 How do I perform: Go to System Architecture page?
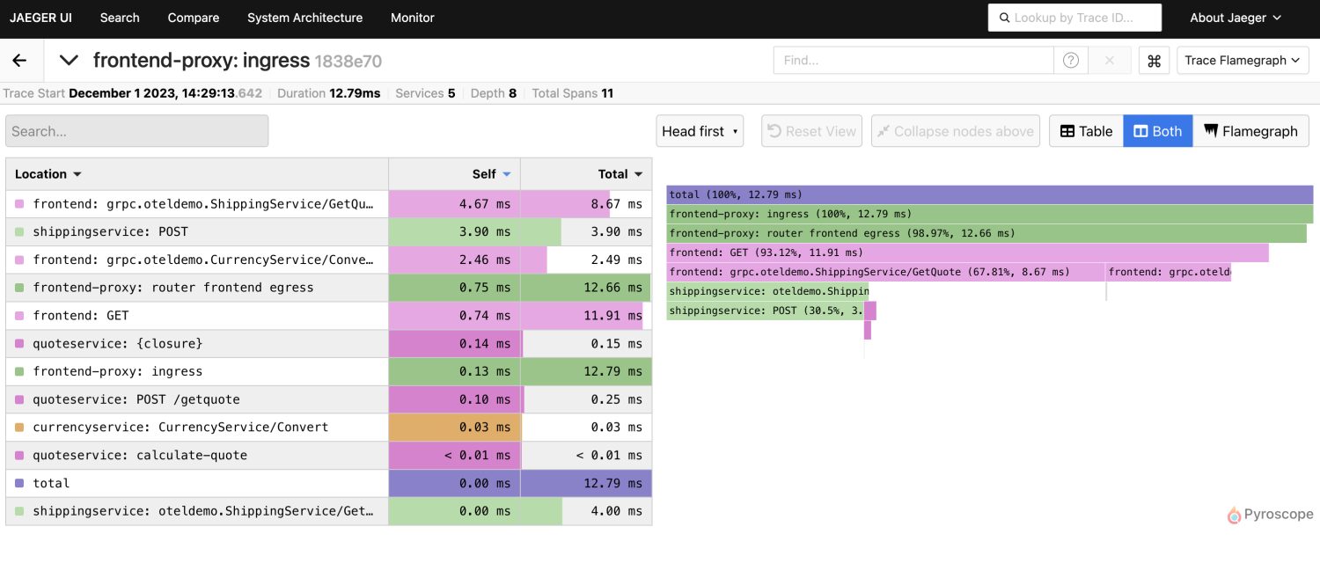(x=304, y=18)
